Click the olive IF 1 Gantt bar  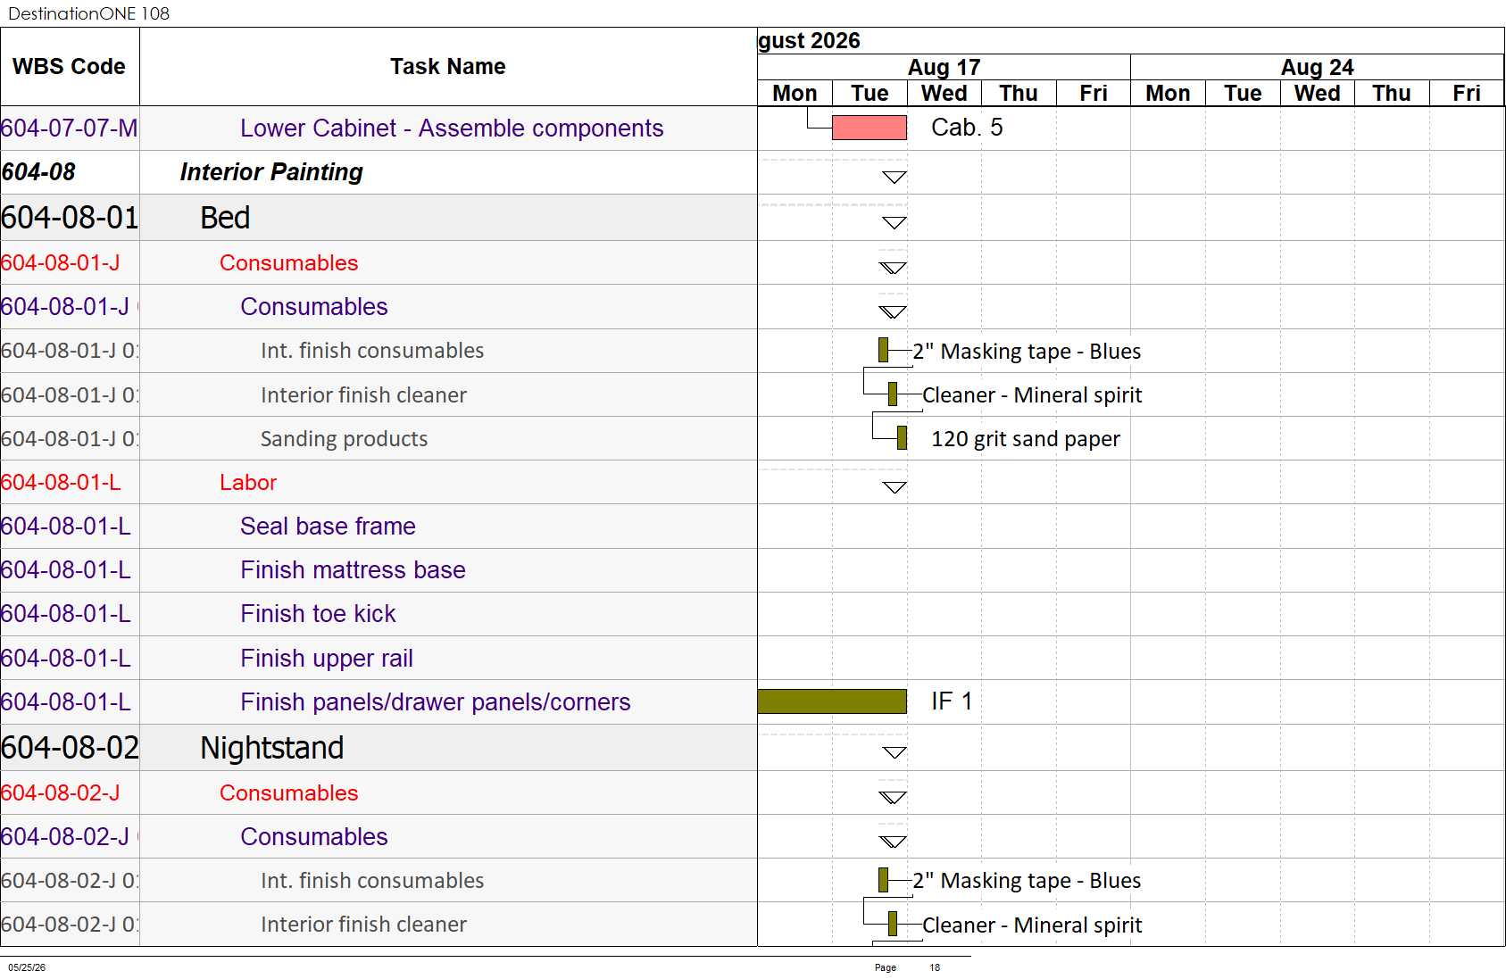tap(832, 701)
